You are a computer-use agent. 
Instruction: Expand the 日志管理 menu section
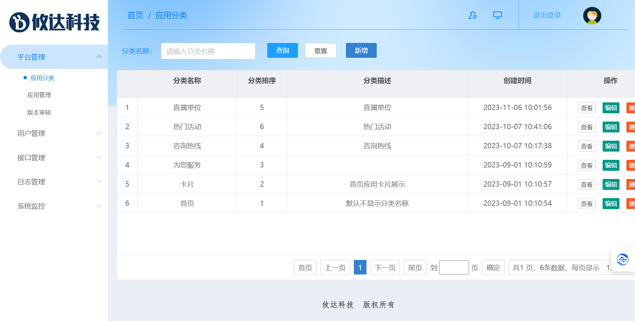[54, 182]
